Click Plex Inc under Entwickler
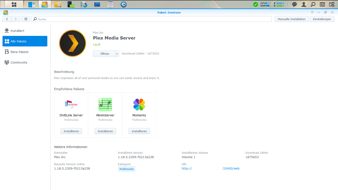Screen dimensions: 338x190 pyautogui.click(x=60, y=157)
